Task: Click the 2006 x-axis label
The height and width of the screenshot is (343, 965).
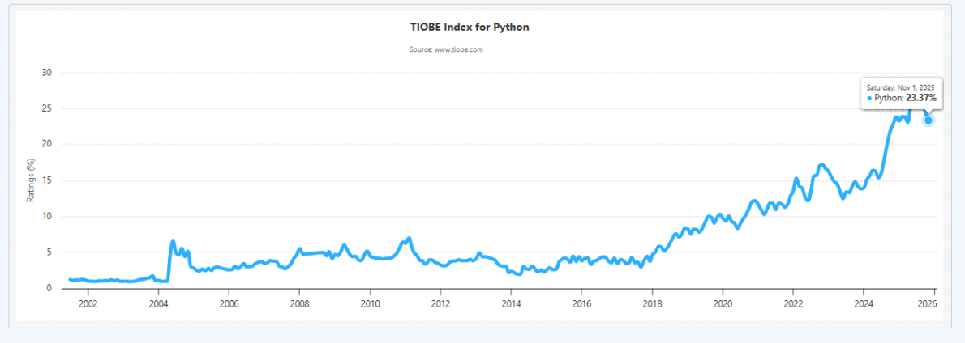Action: [229, 303]
